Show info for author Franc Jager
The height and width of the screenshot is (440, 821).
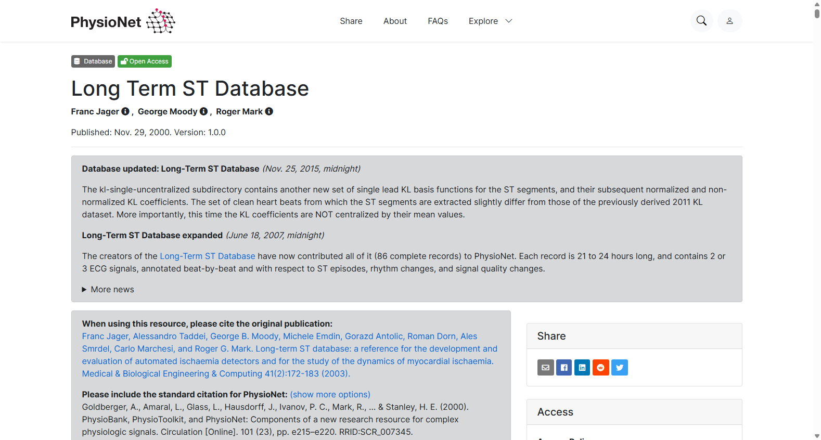[x=125, y=111]
